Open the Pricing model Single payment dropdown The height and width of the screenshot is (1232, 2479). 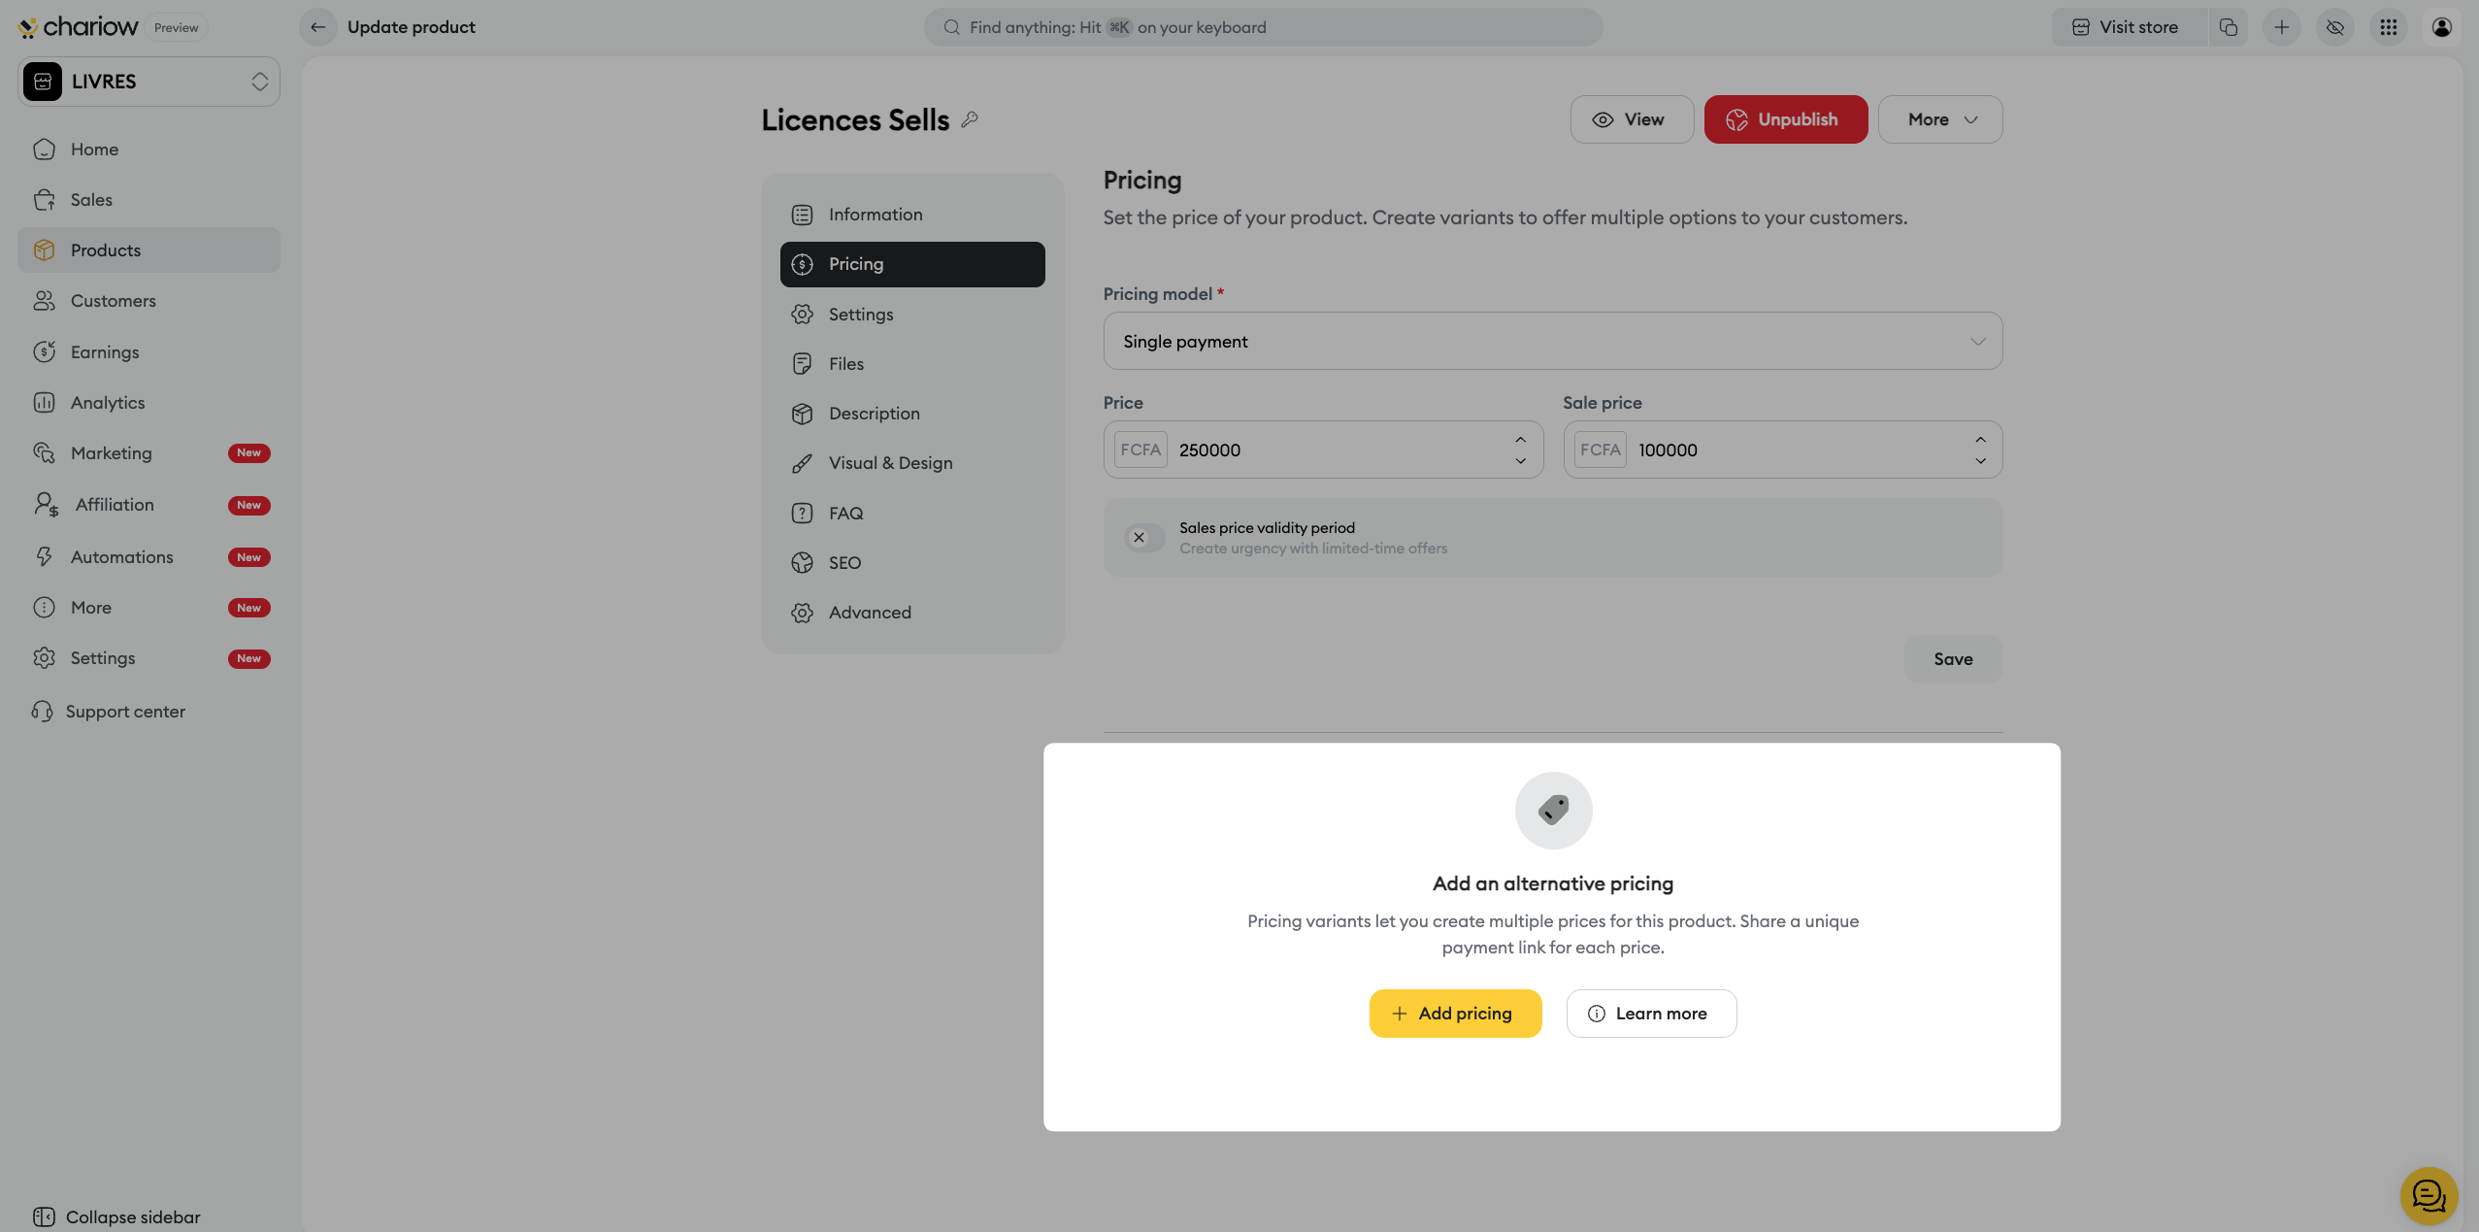(1552, 341)
